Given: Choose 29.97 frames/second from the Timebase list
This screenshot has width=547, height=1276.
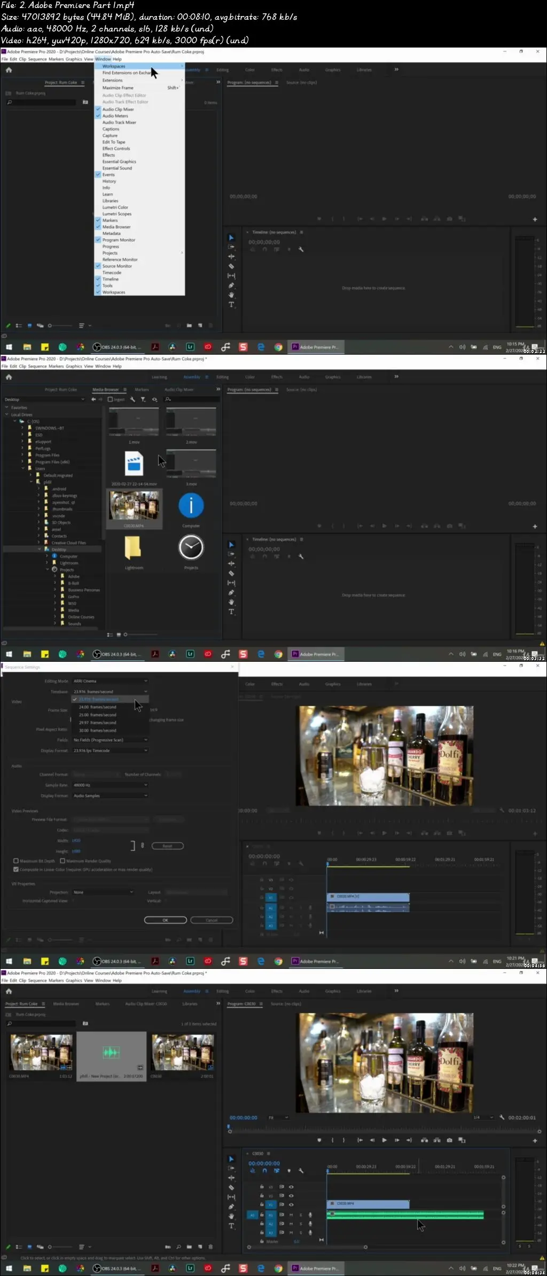Looking at the screenshot, I should click(x=97, y=722).
